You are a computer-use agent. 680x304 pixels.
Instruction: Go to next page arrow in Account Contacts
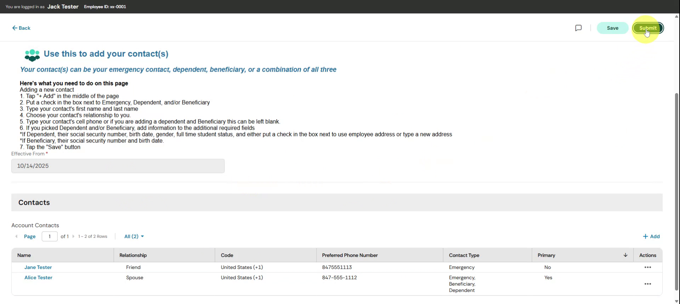[x=73, y=236]
